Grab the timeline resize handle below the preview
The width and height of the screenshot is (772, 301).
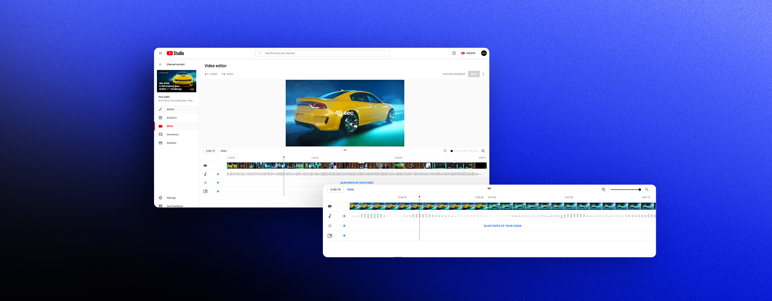345,150
